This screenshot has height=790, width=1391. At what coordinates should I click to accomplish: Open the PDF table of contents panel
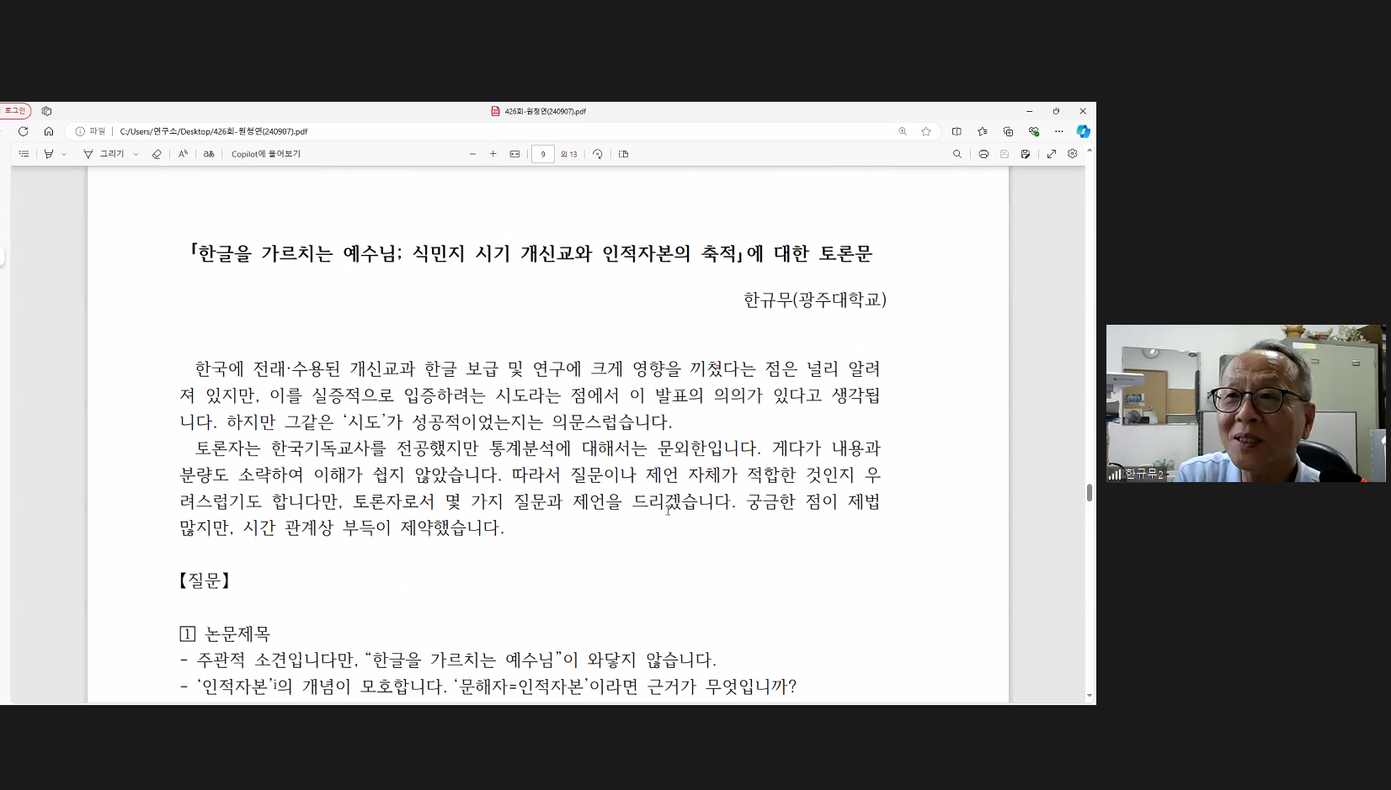click(24, 154)
